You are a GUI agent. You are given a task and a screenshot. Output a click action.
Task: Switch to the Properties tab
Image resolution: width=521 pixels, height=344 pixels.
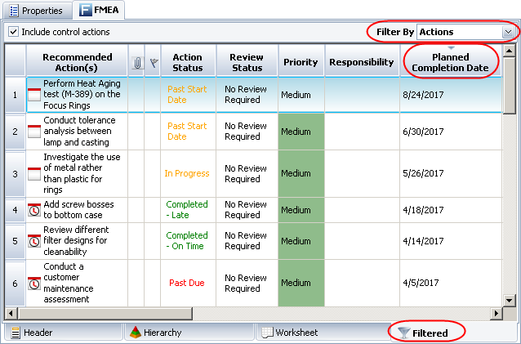pyautogui.click(x=37, y=11)
